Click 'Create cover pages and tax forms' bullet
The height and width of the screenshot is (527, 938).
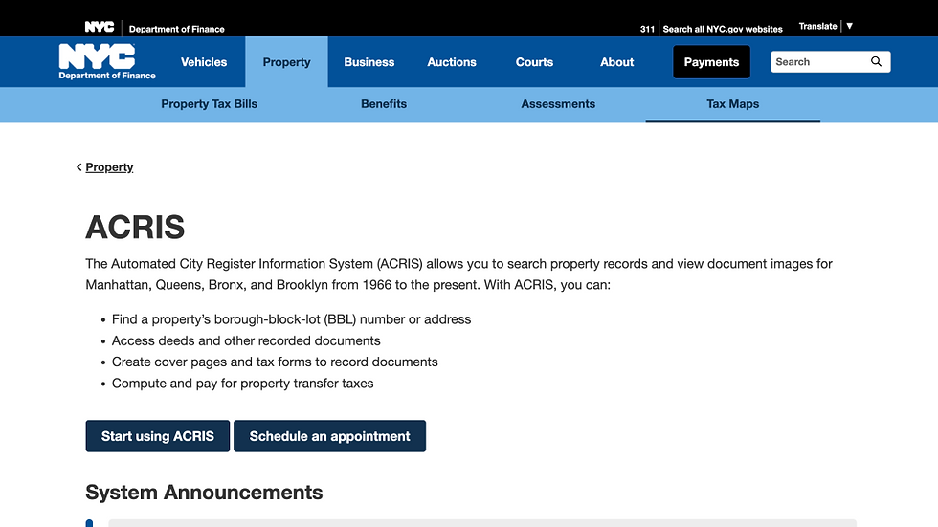(275, 362)
